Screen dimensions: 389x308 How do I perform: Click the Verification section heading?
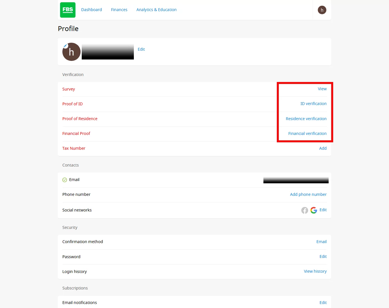point(73,75)
